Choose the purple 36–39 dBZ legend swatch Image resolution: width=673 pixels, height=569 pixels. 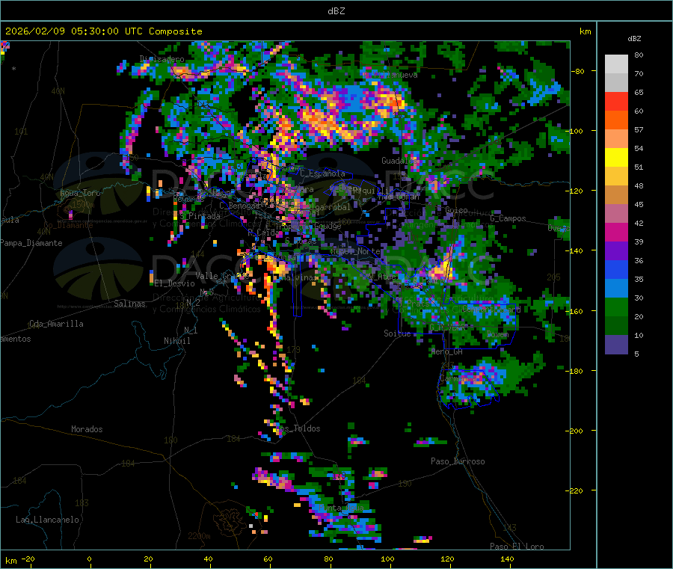coord(616,251)
